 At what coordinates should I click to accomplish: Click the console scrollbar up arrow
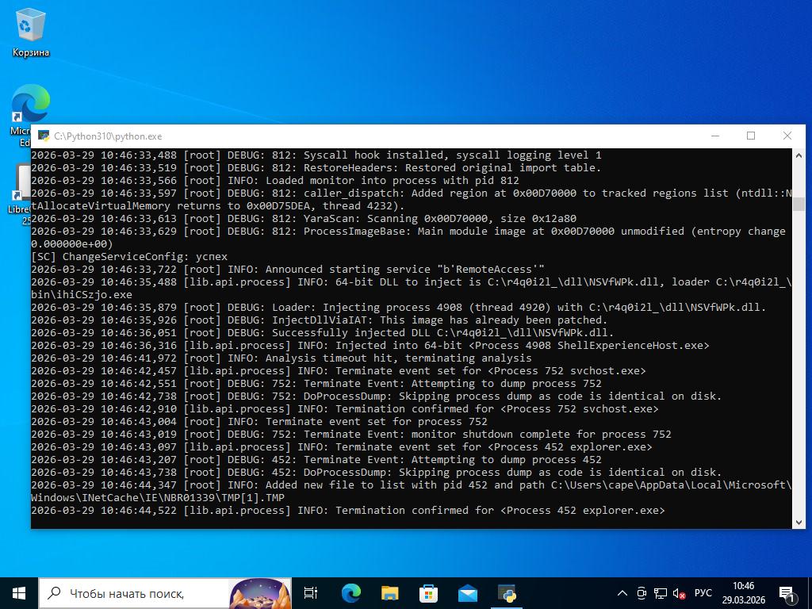pos(799,155)
